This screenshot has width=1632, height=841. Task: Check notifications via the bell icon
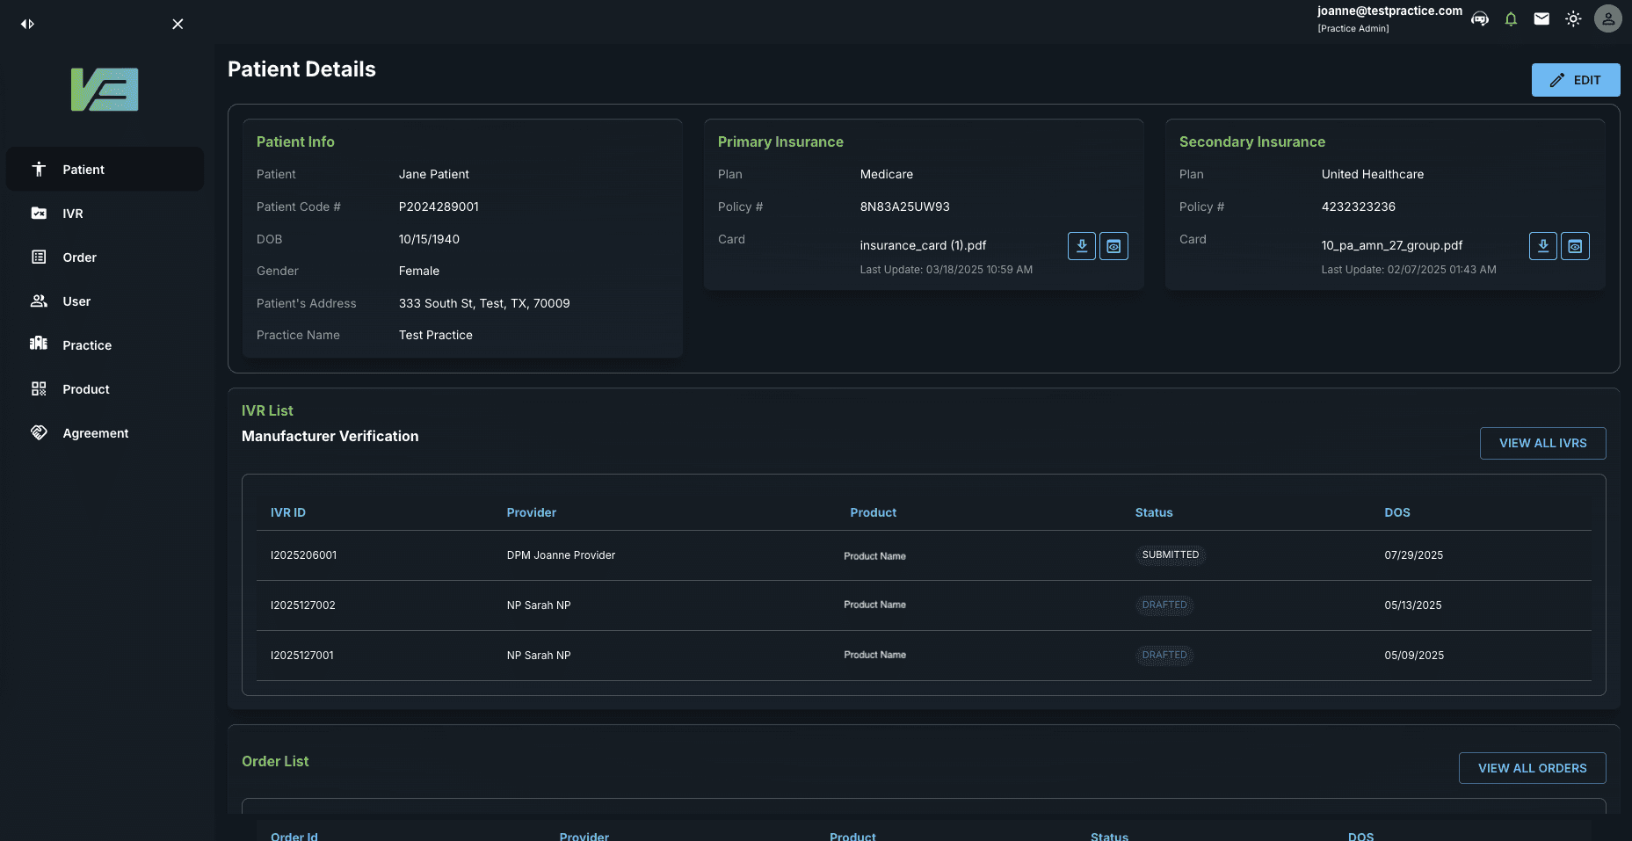pyautogui.click(x=1511, y=18)
